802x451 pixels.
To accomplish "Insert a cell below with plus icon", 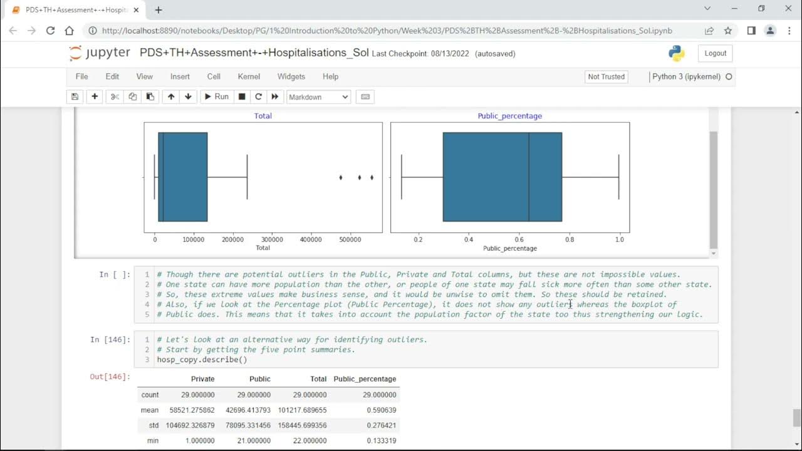I will point(95,96).
